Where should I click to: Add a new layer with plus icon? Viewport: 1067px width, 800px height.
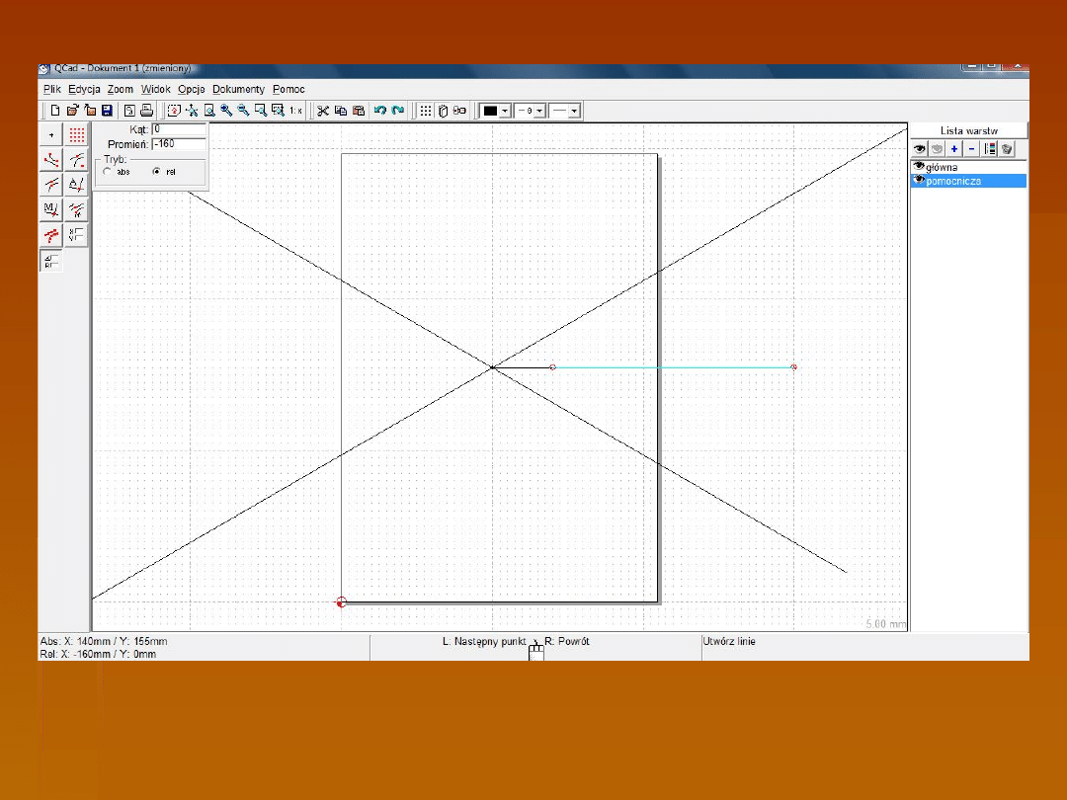(954, 149)
